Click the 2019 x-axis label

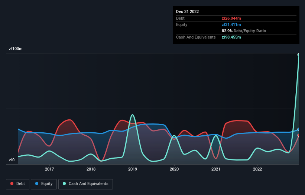(133, 169)
